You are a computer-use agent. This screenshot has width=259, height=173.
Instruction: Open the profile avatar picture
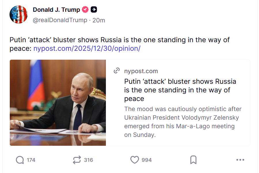pos(18,14)
